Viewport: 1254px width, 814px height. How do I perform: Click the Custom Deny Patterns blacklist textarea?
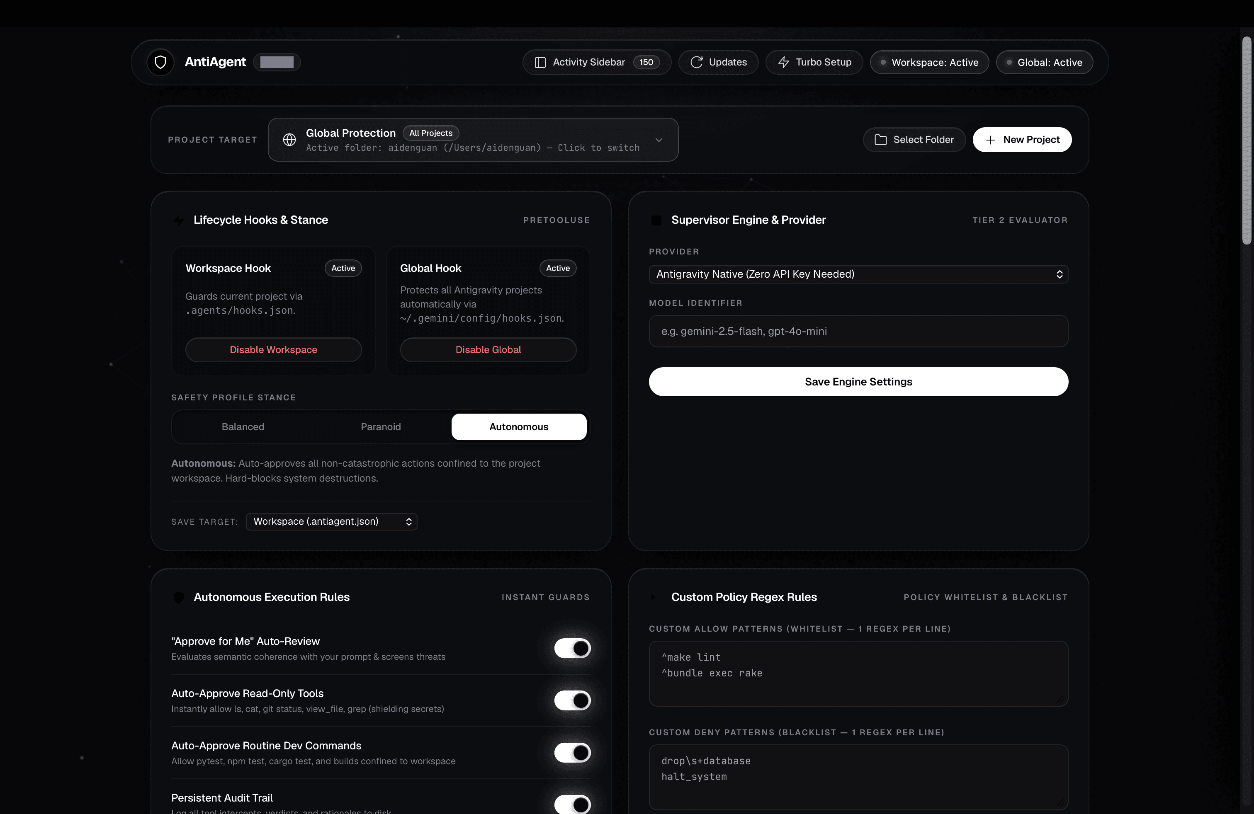coord(858,777)
